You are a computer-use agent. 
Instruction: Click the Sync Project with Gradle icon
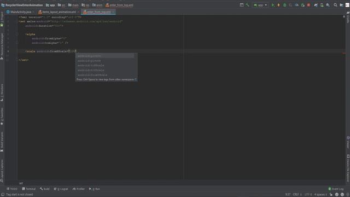(x=316, y=5)
